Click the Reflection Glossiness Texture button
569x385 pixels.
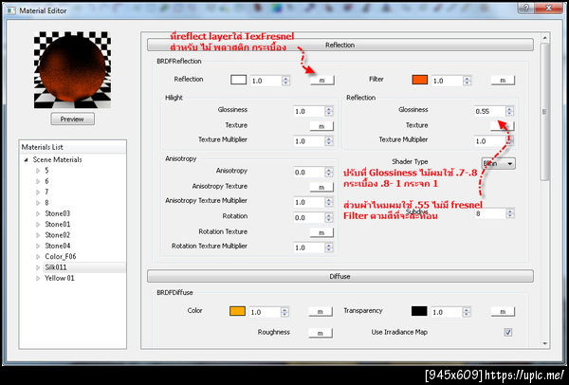[503, 126]
